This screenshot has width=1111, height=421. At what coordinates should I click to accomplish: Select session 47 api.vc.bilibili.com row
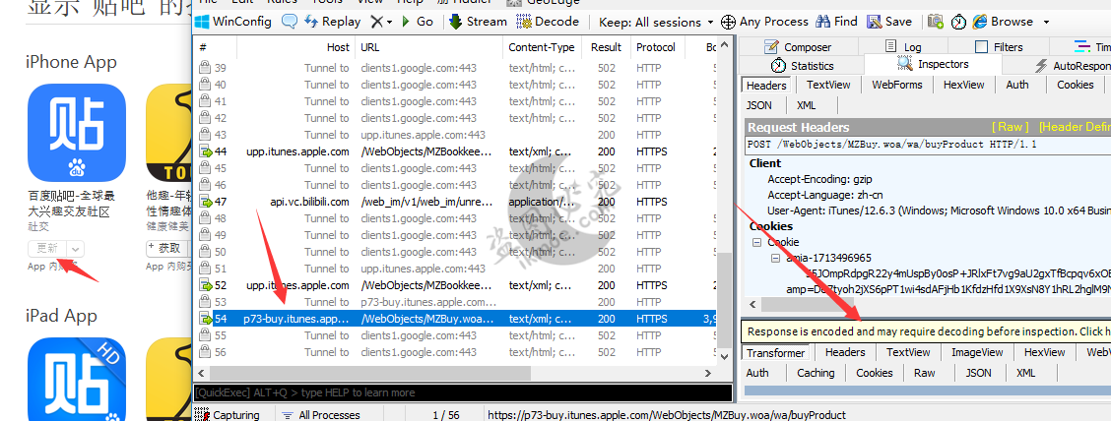pyautogui.click(x=455, y=202)
